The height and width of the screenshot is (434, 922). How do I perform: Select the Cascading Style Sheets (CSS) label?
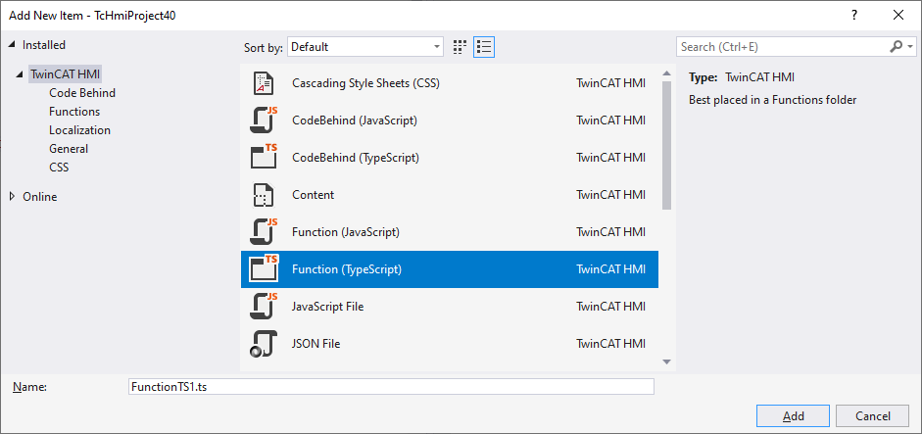tap(365, 83)
